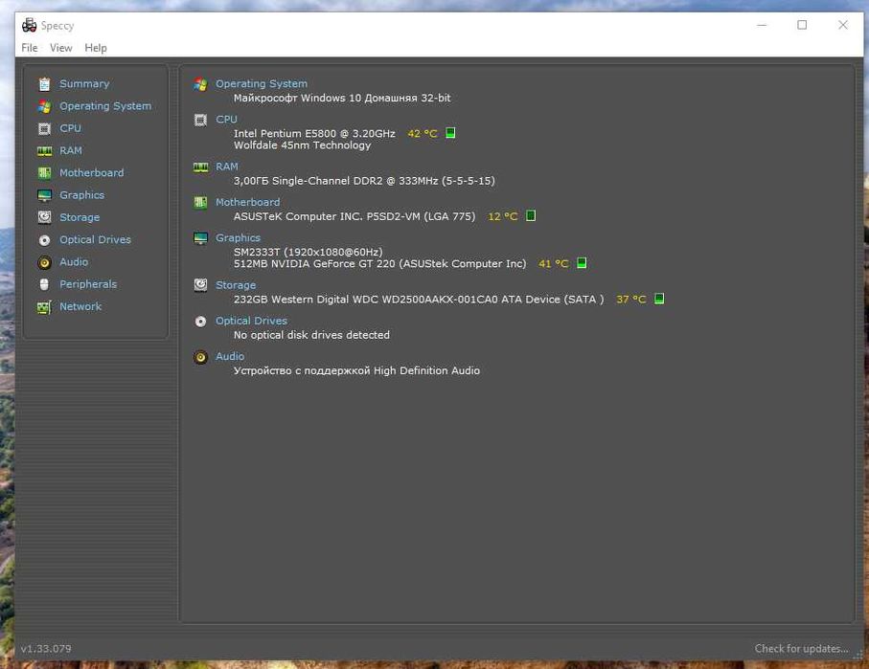Click the Optical Drives disc sidebar icon

point(44,240)
